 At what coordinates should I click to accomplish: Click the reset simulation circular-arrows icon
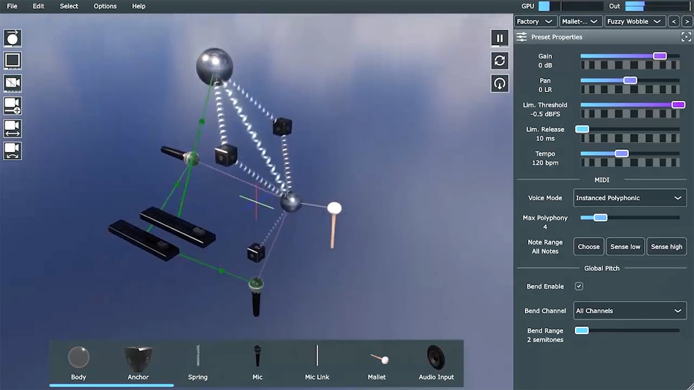tap(500, 60)
